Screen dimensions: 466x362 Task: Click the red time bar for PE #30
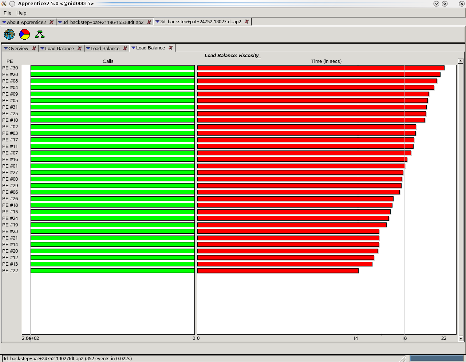[x=320, y=68]
